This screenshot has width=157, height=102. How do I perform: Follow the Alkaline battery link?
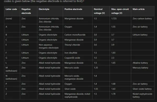[x=140, y=63]
